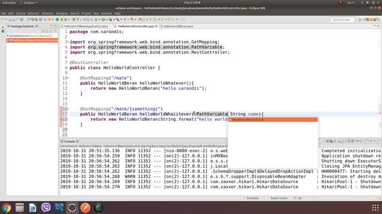This screenshot has width=382, height=214.
Task: Click the overview ruler error marker on right
Action: pos(380,114)
